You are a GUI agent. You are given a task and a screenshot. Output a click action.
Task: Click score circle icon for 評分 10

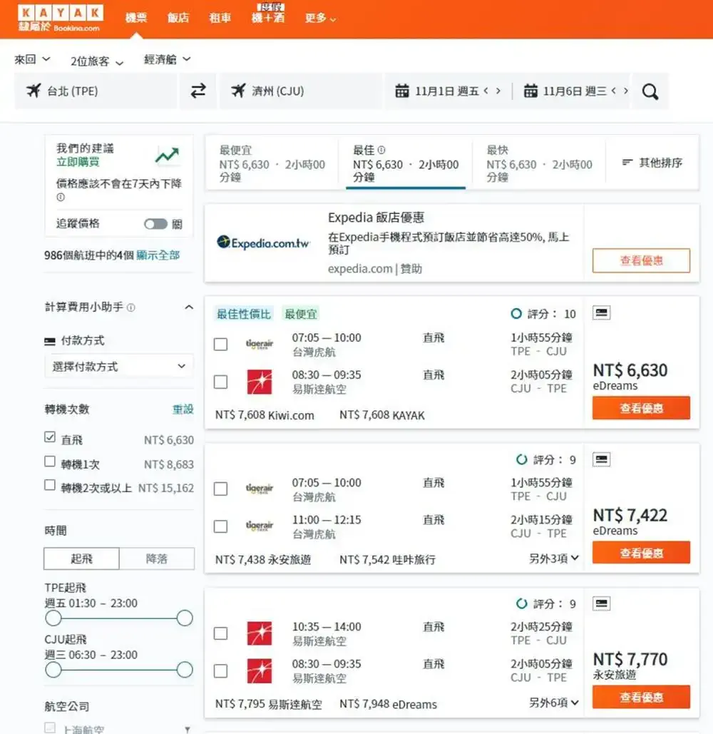pos(516,314)
